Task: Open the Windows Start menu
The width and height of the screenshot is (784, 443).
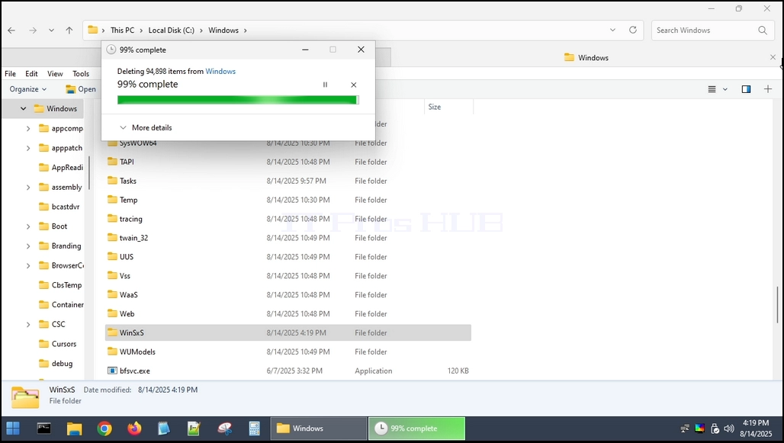Action: [x=13, y=429]
